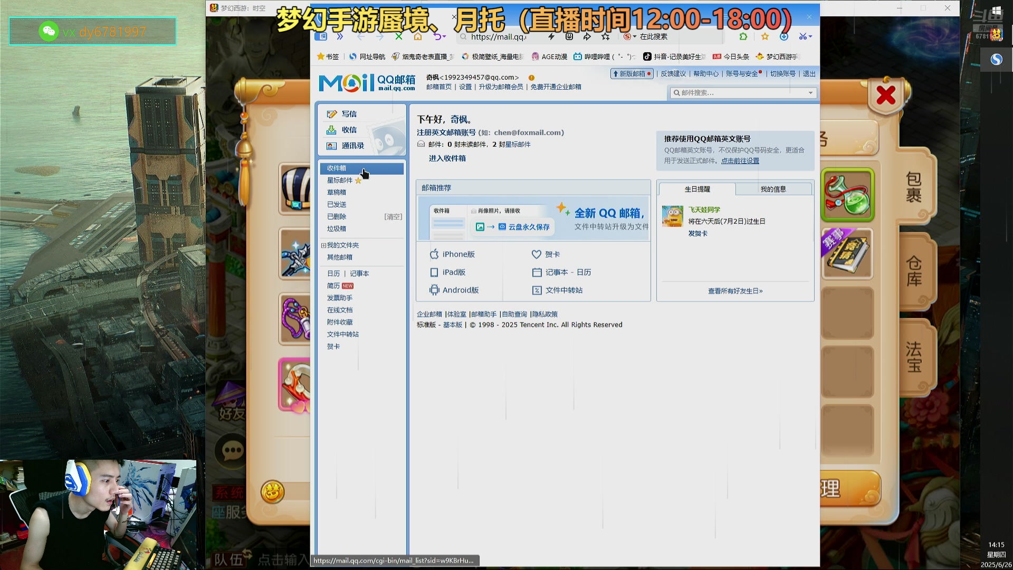Viewport: 1013px width, 570px height.
Task: Select 已删除 deleted folder
Action: (x=337, y=217)
